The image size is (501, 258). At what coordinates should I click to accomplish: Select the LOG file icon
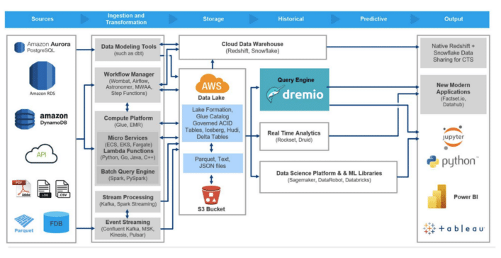(x=44, y=189)
